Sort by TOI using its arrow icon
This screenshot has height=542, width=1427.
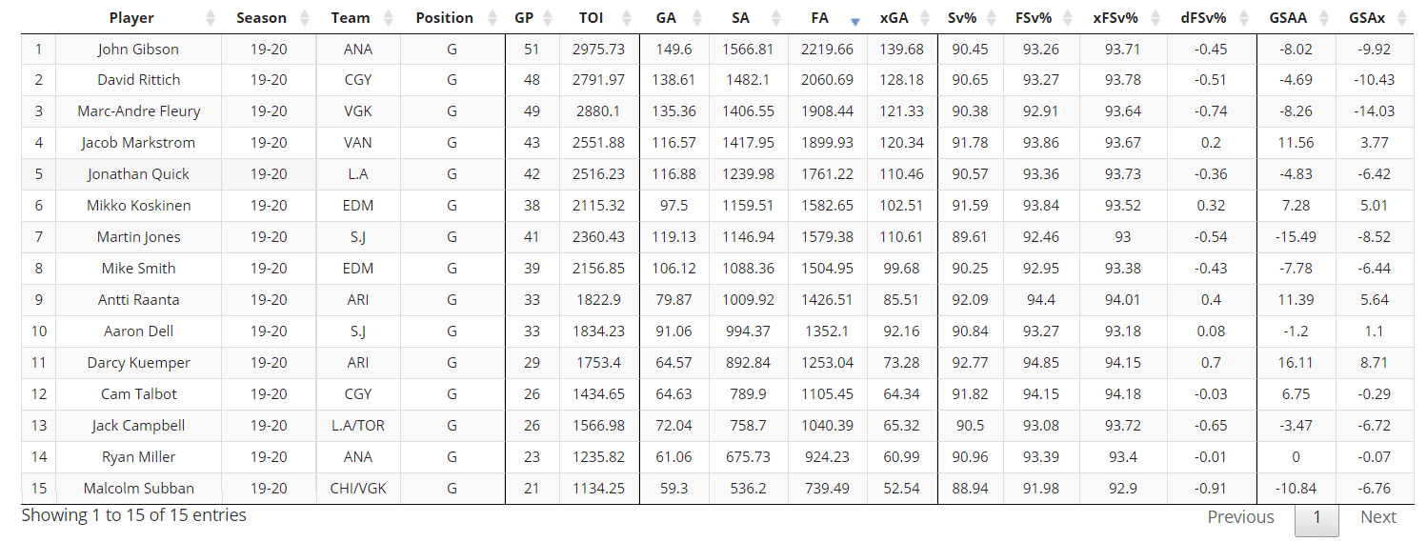627,18
